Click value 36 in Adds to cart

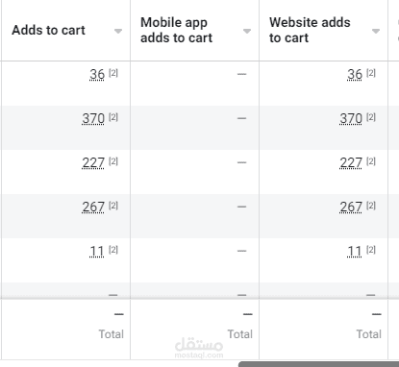pyautogui.click(x=97, y=74)
